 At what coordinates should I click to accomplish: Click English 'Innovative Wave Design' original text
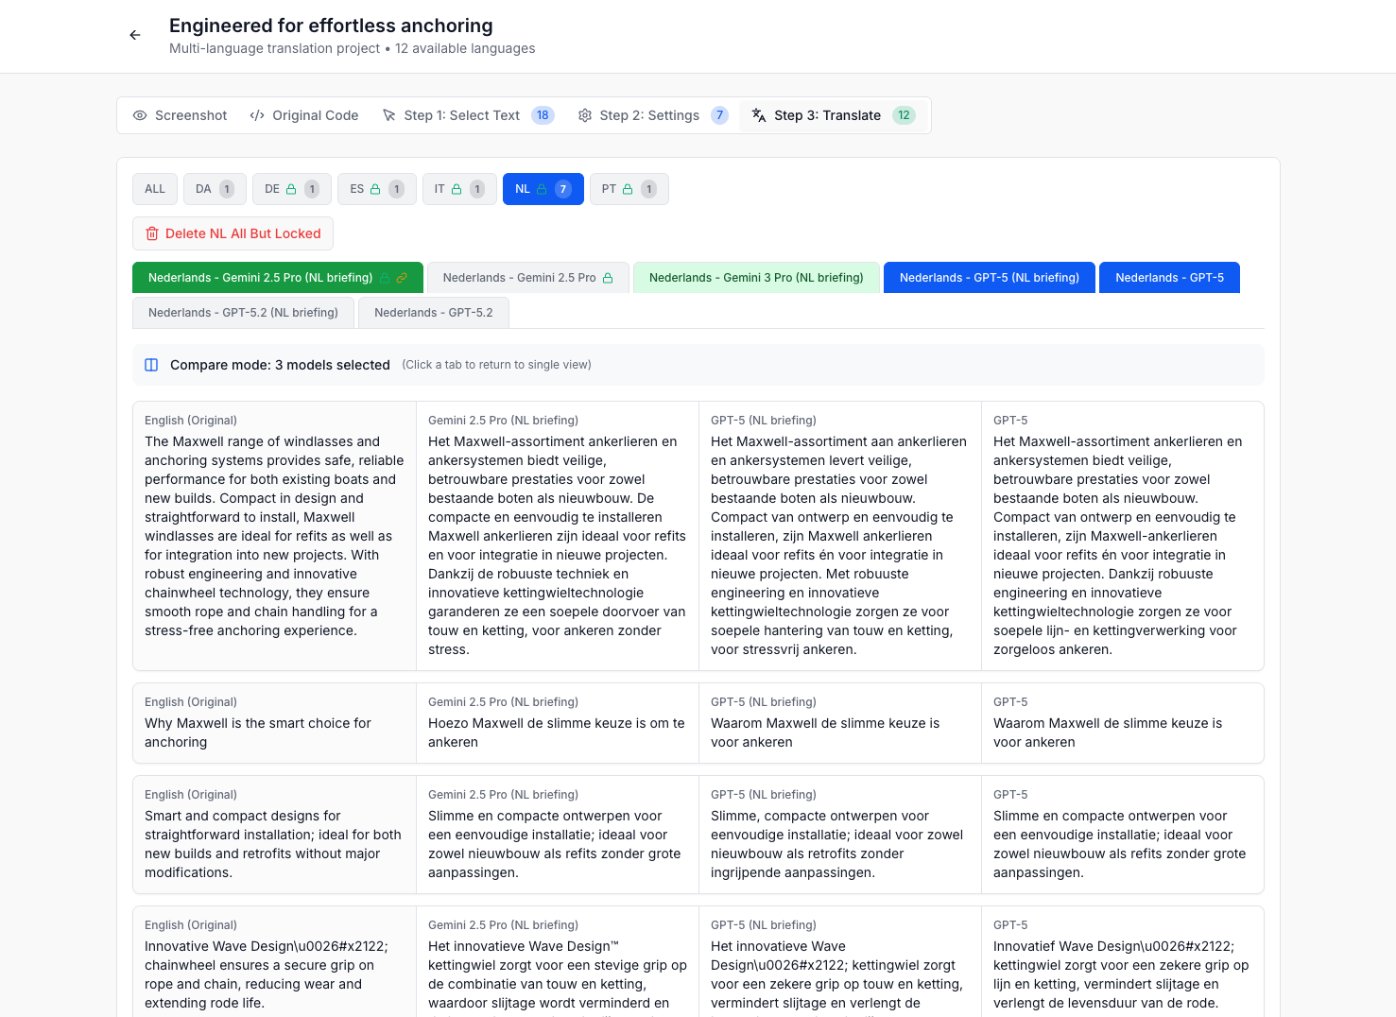(x=267, y=974)
